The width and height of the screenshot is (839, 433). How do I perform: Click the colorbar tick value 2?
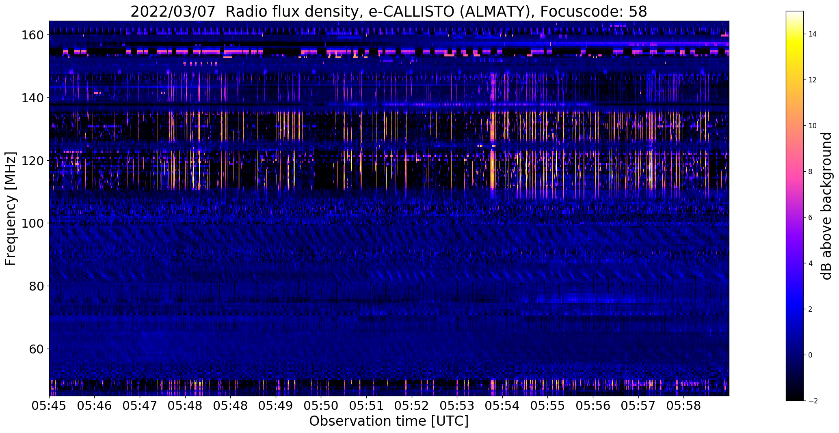811,309
